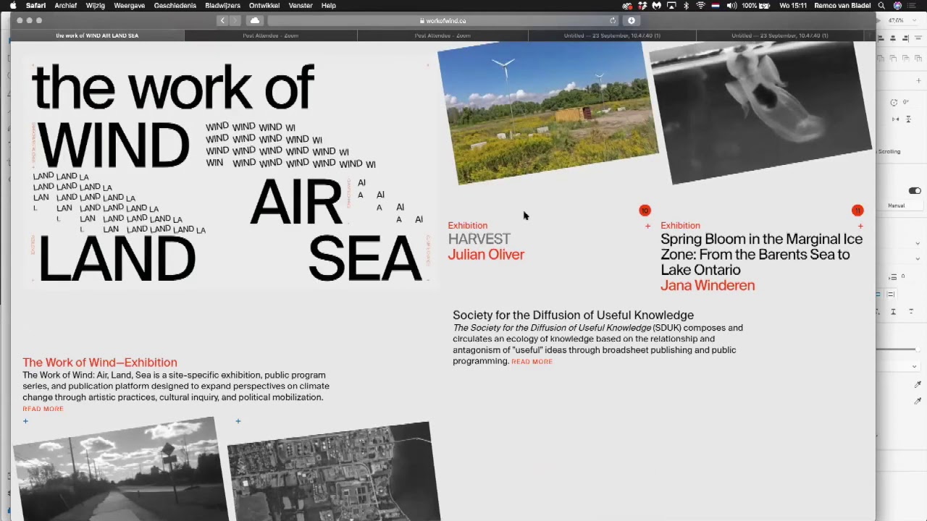The width and height of the screenshot is (927, 521).
Task: Click the red badge numbered 11
Action: point(857,211)
